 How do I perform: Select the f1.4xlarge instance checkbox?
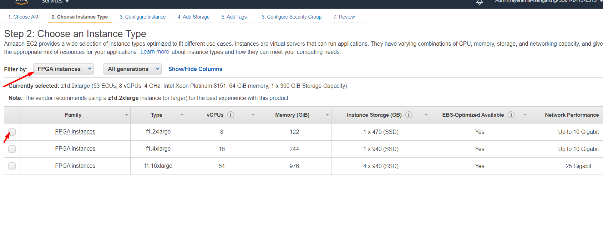point(12,149)
